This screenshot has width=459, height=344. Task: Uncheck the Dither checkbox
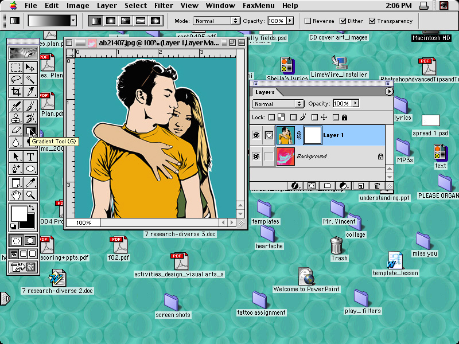pyautogui.click(x=343, y=21)
